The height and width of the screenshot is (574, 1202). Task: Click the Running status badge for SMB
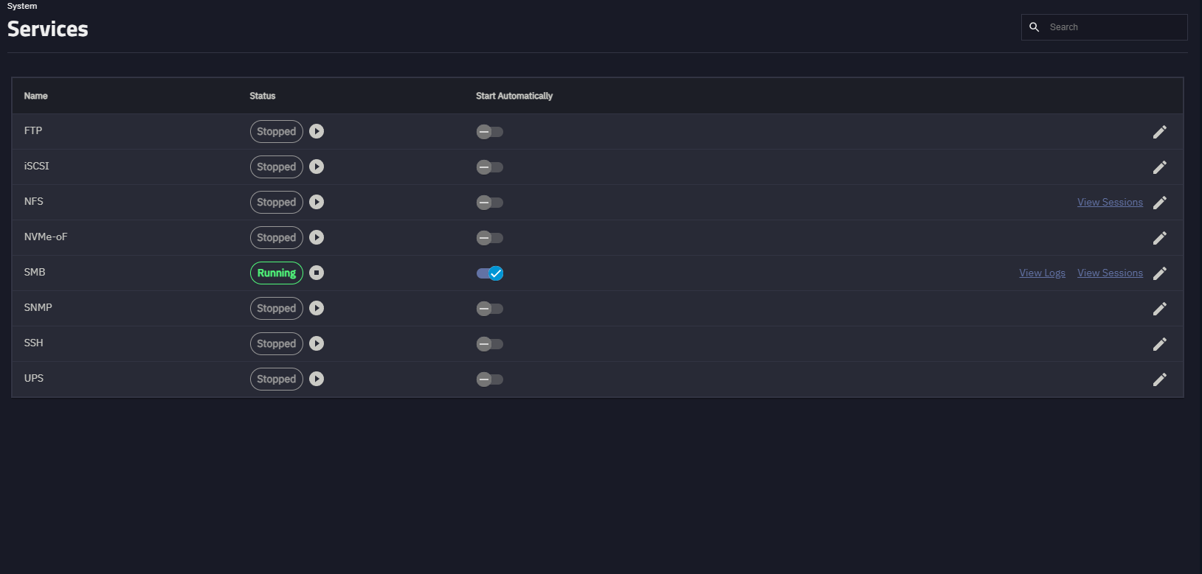pos(276,273)
